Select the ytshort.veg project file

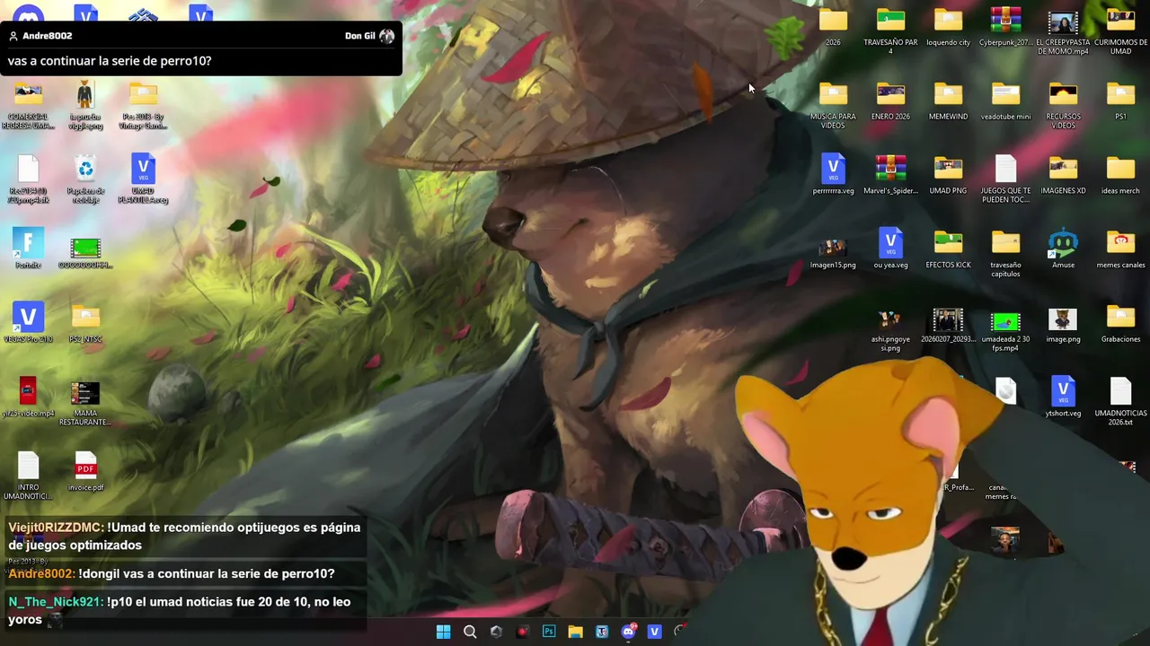[1063, 397]
